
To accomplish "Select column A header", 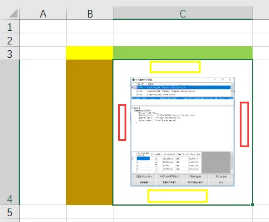I will (43, 13).
